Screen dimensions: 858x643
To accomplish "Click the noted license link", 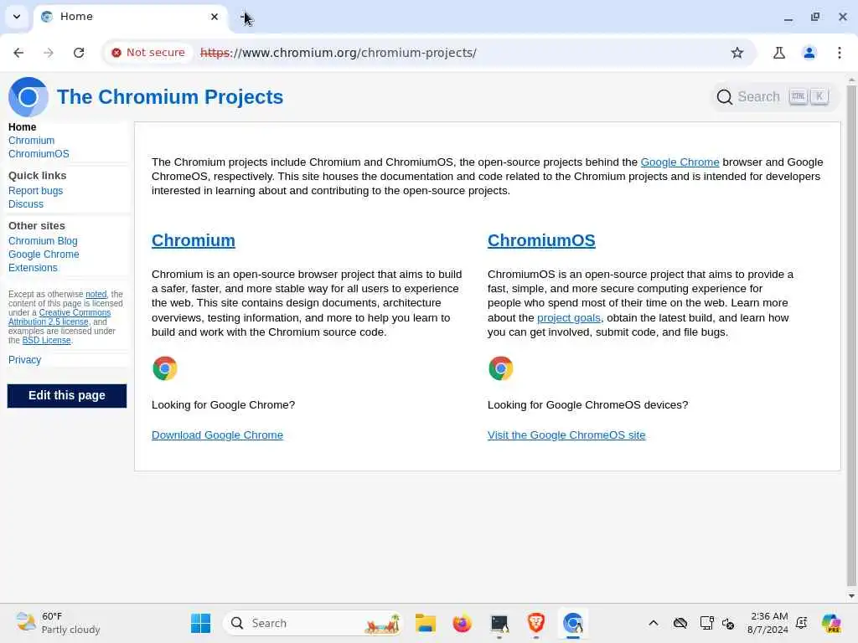I will point(96,294).
